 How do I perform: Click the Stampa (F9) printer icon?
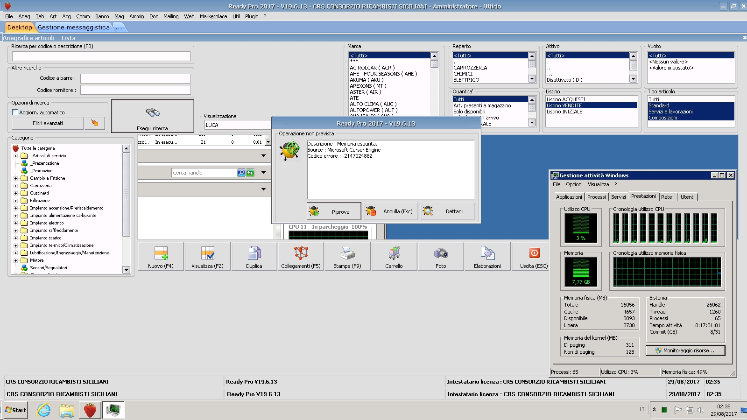(x=347, y=256)
